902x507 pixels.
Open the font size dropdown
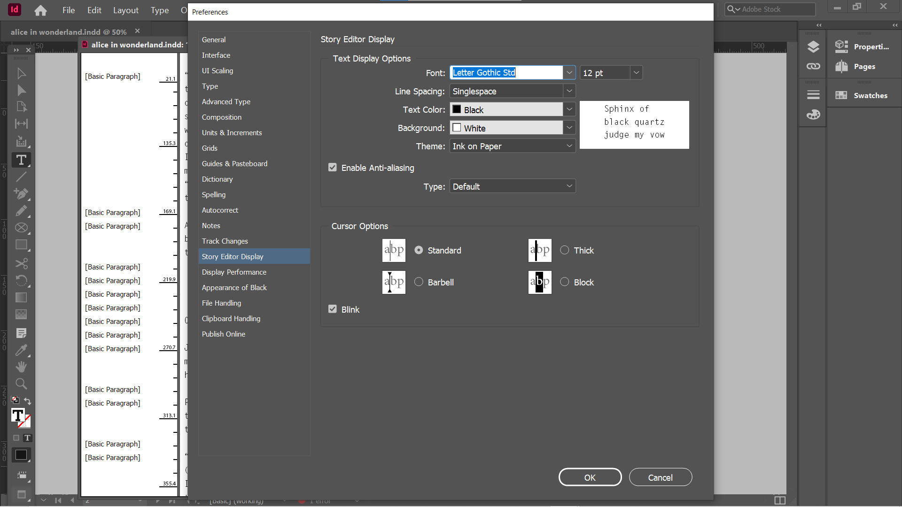click(x=637, y=72)
